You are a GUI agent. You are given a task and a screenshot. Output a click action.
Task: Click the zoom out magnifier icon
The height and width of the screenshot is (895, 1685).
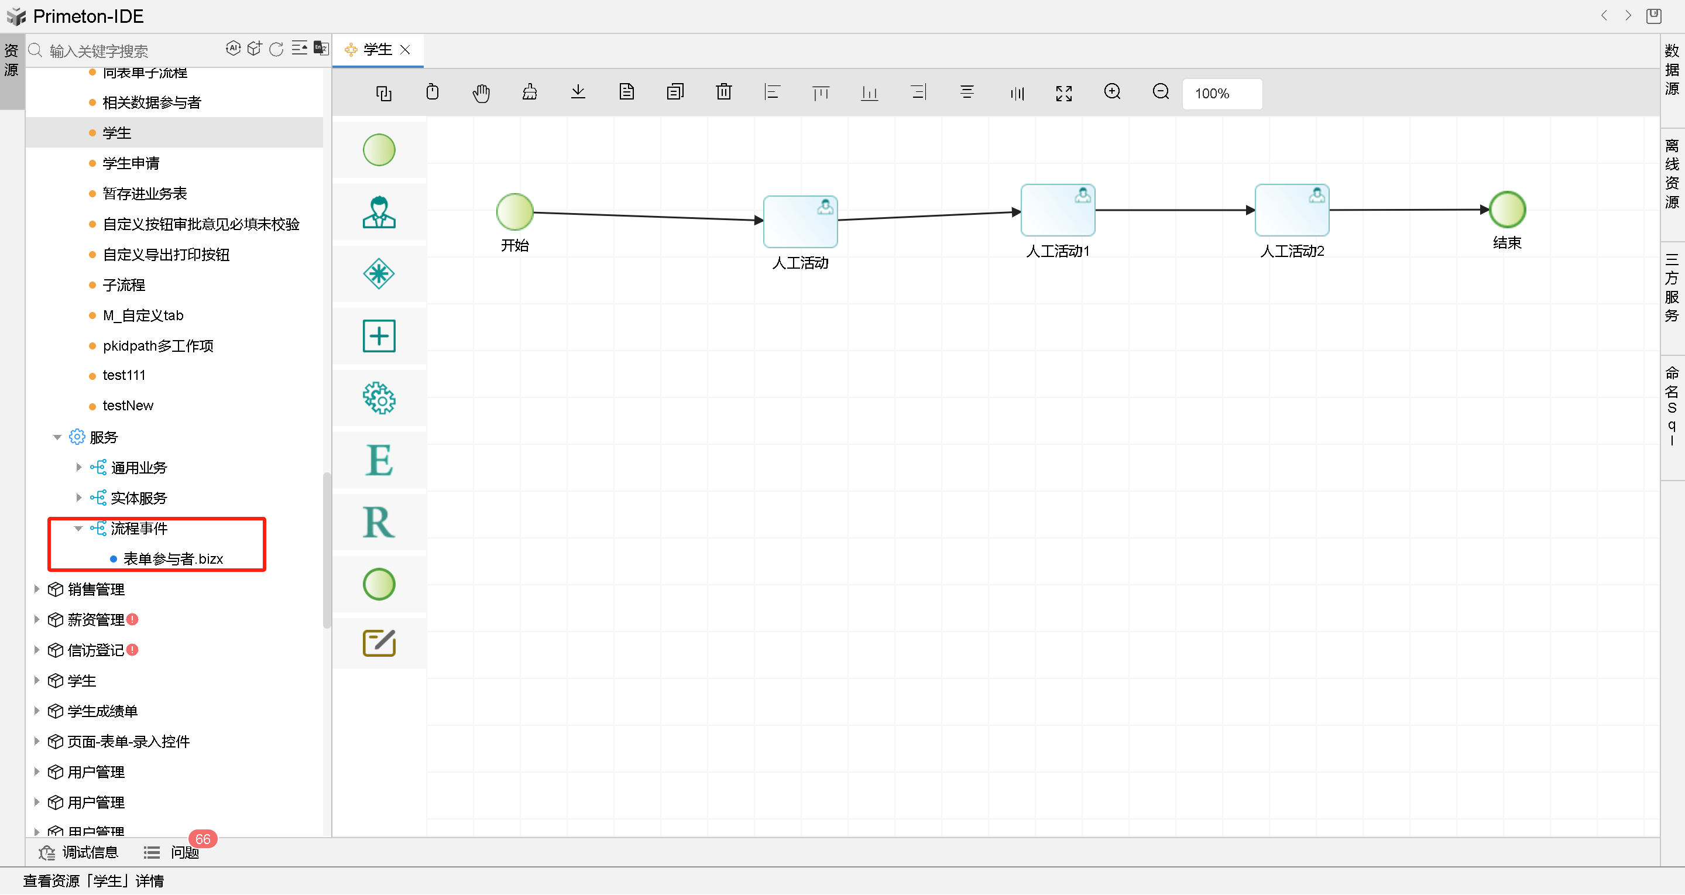click(x=1161, y=92)
